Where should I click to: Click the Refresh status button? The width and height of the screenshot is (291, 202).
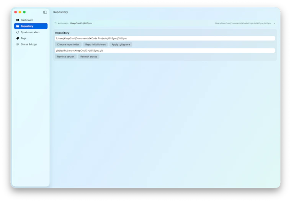(89, 57)
